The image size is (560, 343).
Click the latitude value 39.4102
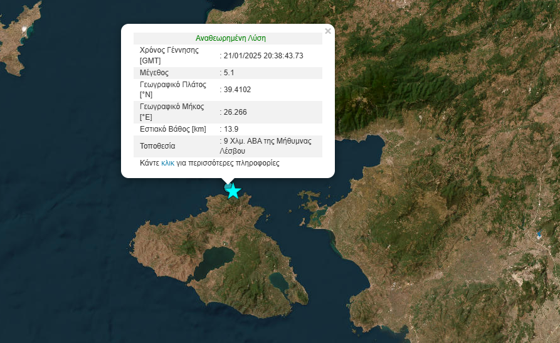pos(237,90)
